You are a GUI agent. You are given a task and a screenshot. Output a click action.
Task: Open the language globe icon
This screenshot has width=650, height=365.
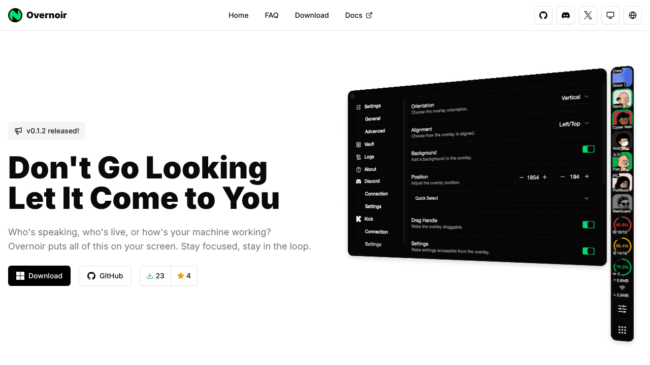click(633, 15)
